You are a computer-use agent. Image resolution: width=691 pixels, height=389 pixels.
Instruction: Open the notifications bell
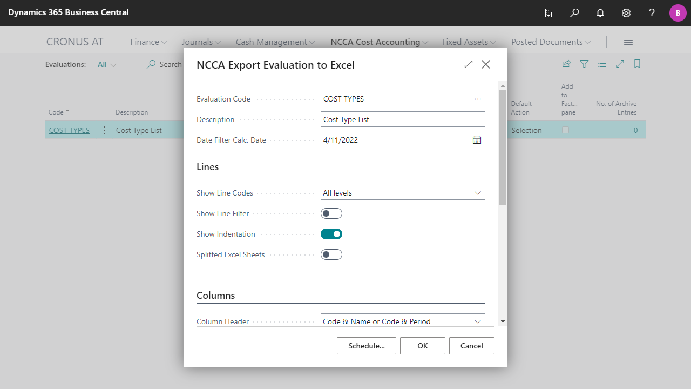(x=600, y=13)
